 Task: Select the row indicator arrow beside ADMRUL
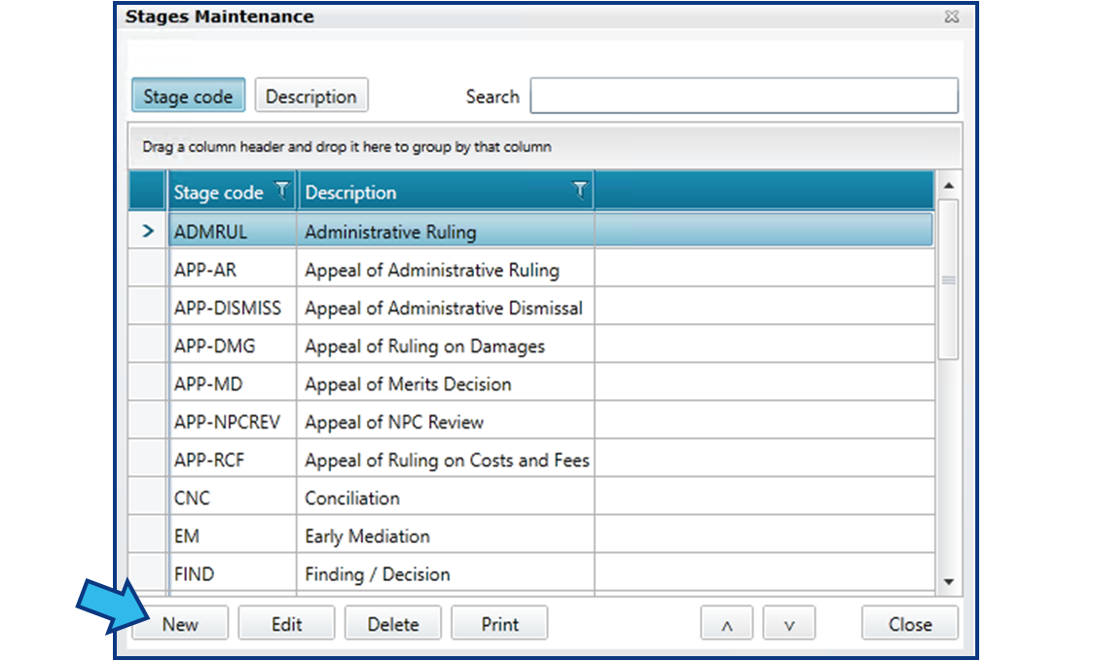148,231
